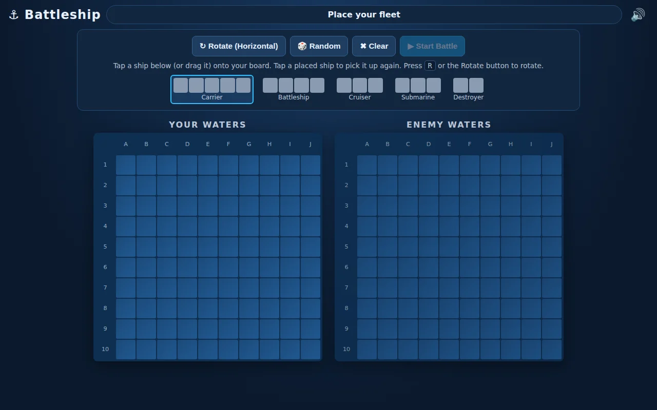Click cell G2 in Your Waters
657x410 pixels.
(249, 186)
